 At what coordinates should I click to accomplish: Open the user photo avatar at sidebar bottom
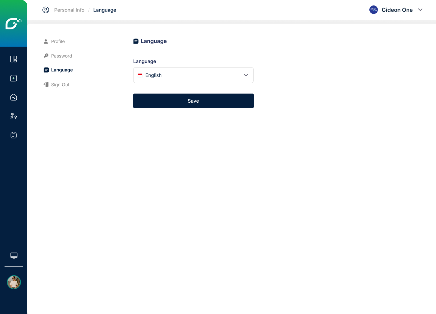click(x=14, y=282)
